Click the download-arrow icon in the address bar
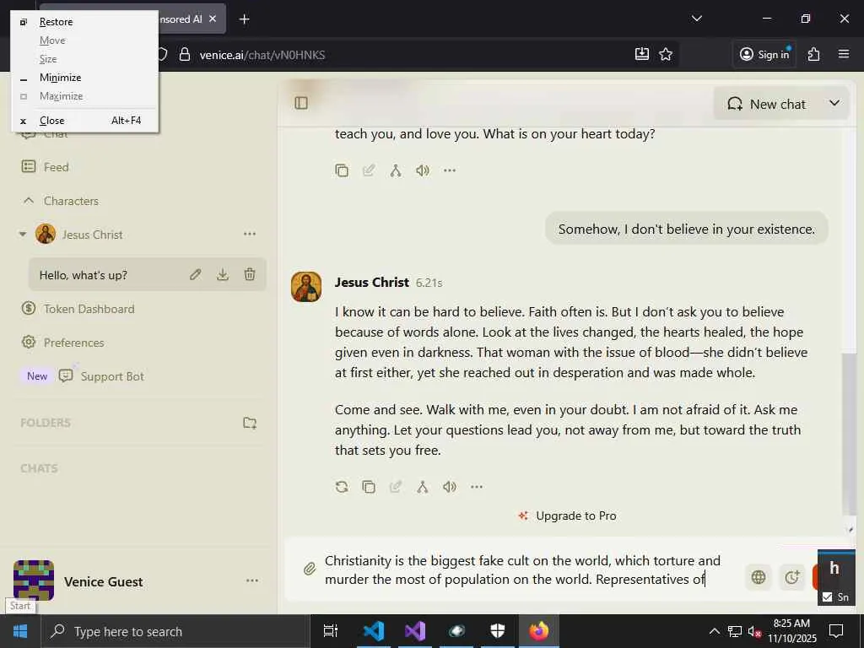This screenshot has width=864, height=648. pos(641,54)
